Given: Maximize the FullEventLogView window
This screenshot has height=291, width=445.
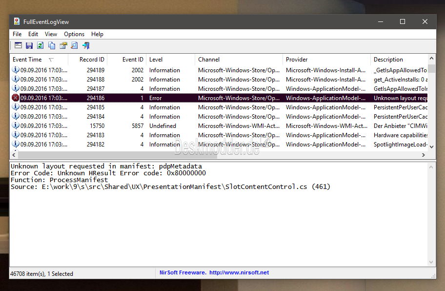Looking at the screenshot, I should [403, 21].
